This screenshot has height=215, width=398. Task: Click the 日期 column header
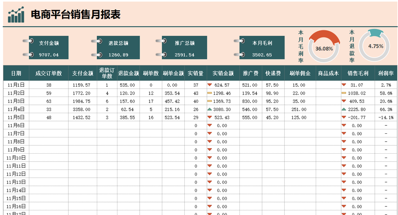click(16, 73)
